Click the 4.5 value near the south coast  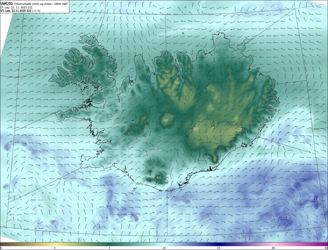(x=159, y=178)
